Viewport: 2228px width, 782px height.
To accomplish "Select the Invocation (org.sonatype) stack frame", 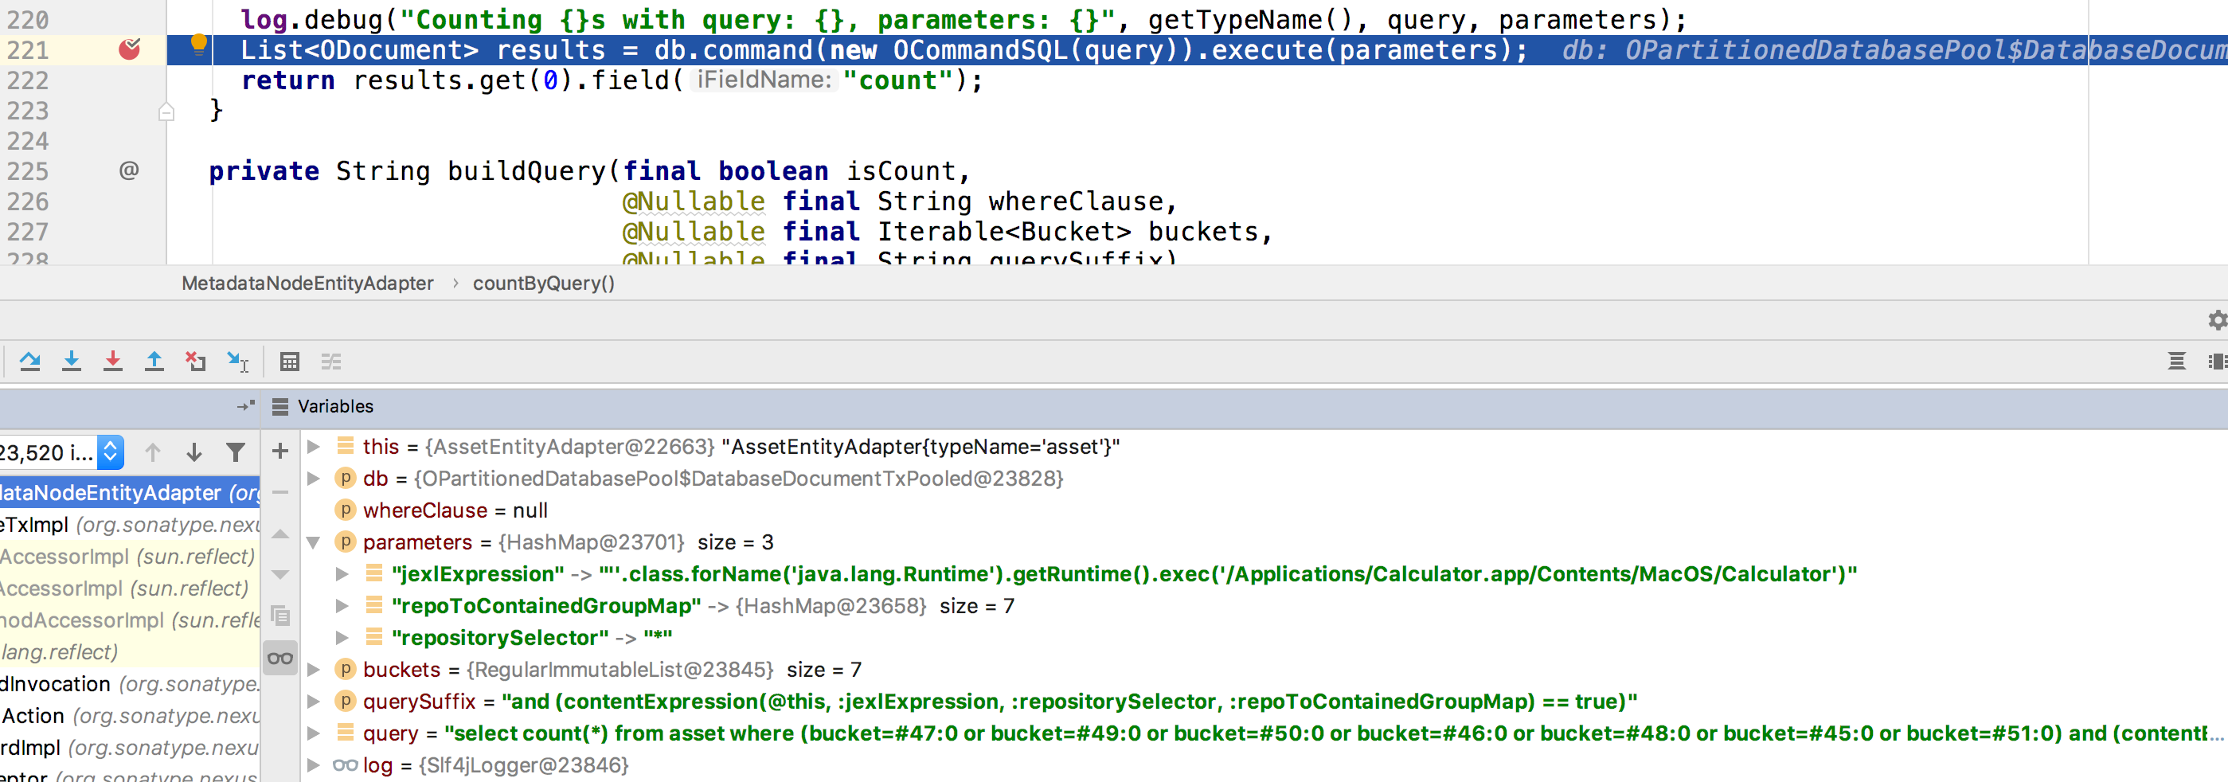I will [130, 684].
